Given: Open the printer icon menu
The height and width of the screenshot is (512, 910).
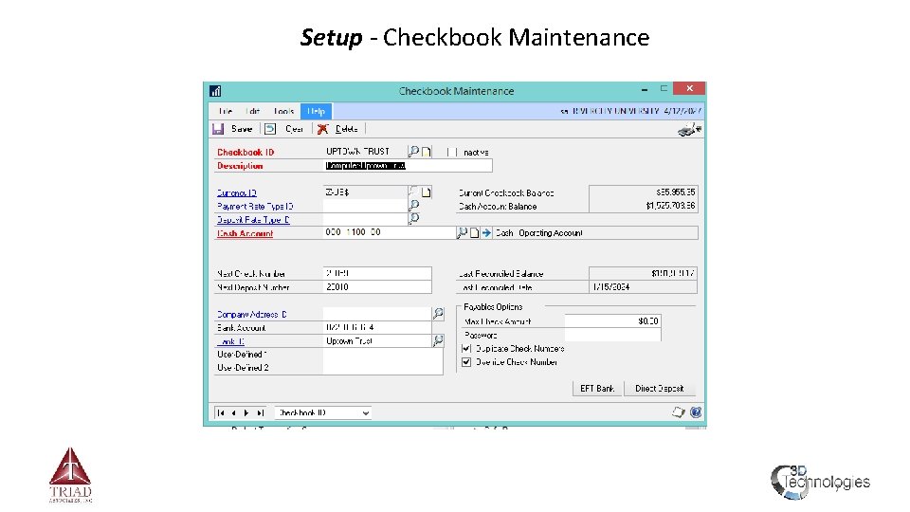Looking at the screenshot, I should pos(689,130).
